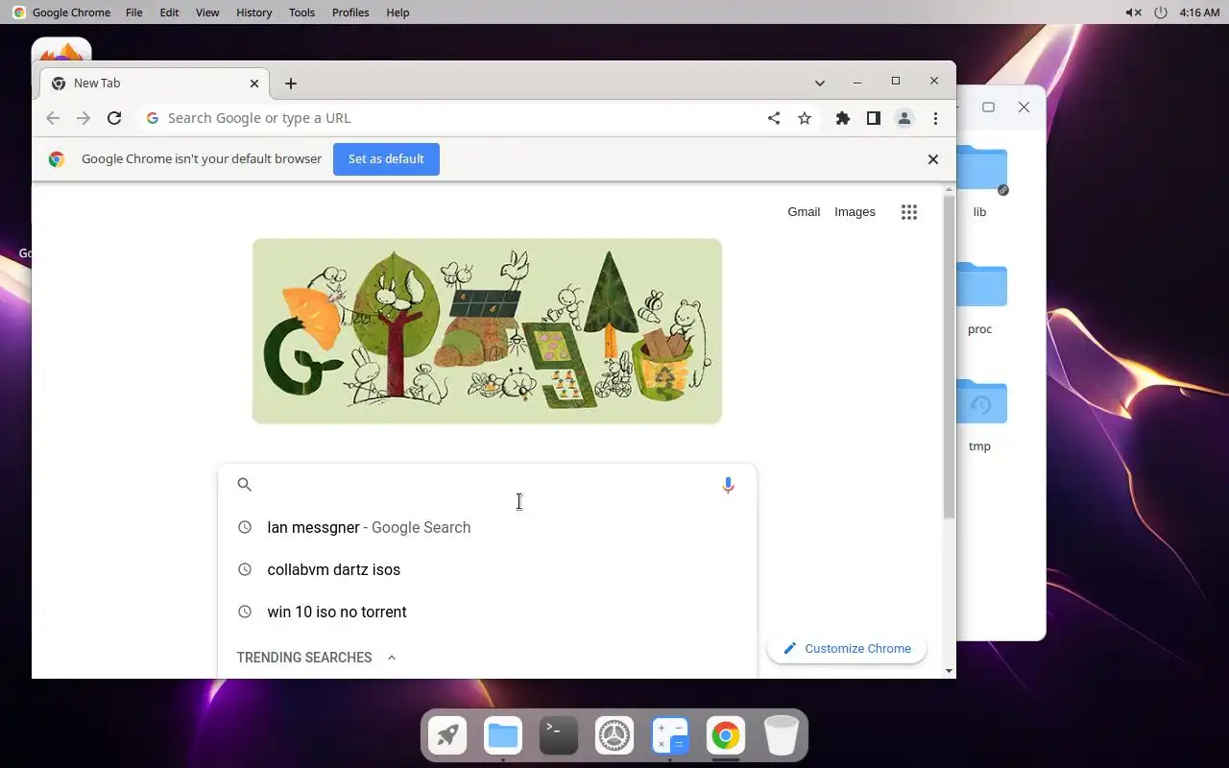
Task: Click the muted volume icon in menu bar
Action: click(1133, 12)
